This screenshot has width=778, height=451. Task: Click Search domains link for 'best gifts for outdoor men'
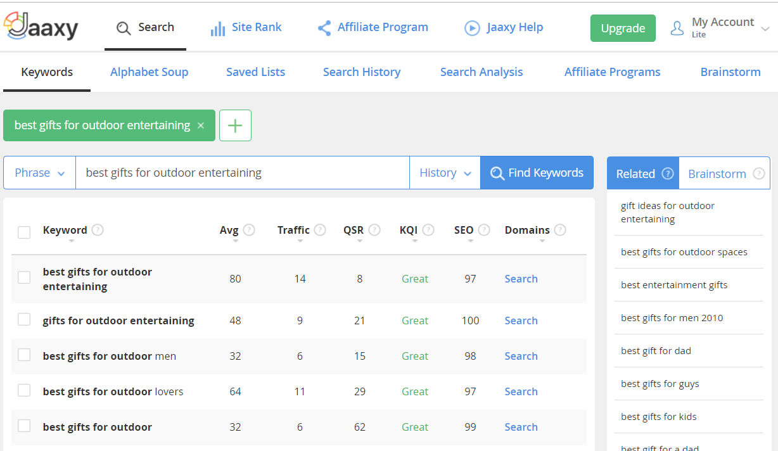521,356
